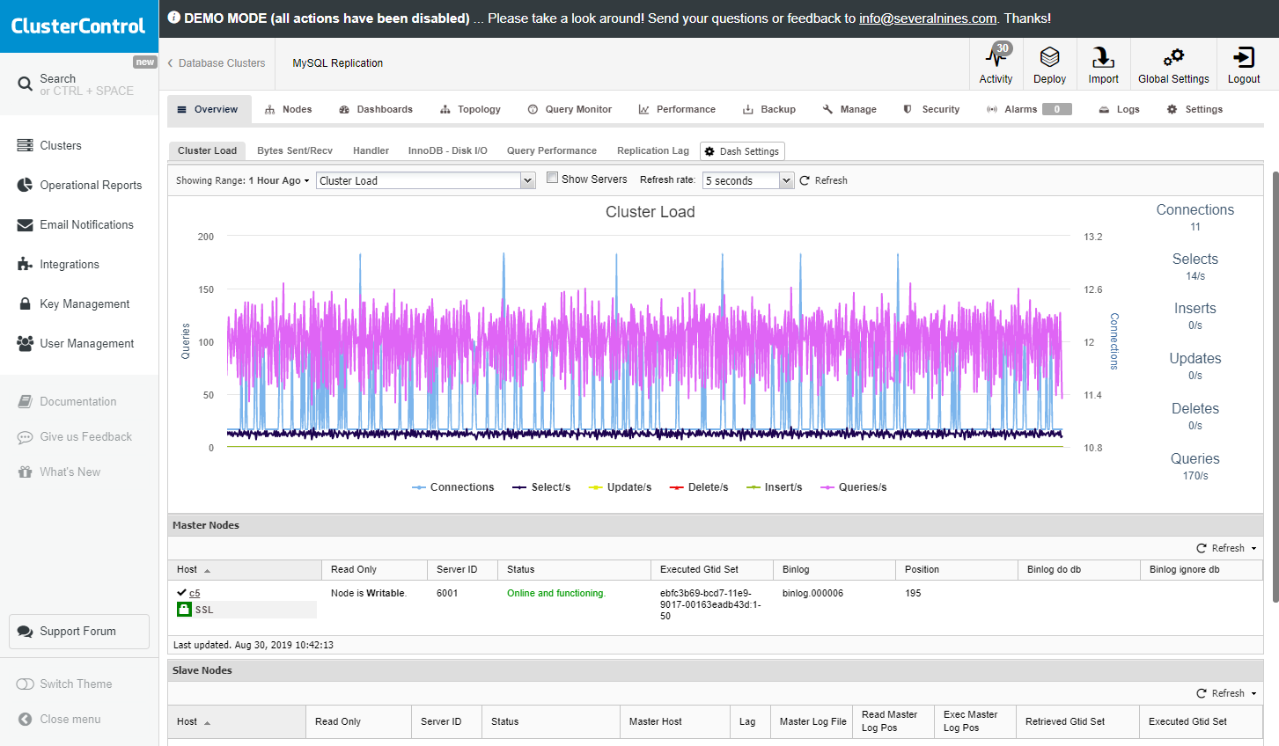
Task: Open Global Settings gears icon
Action: [x=1173, y=58]
